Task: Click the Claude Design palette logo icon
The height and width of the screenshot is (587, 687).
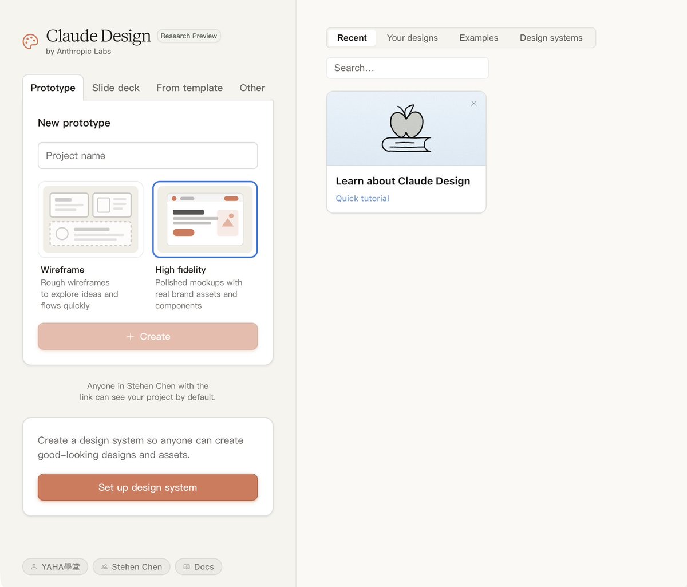Action: [x=30, y=41]
